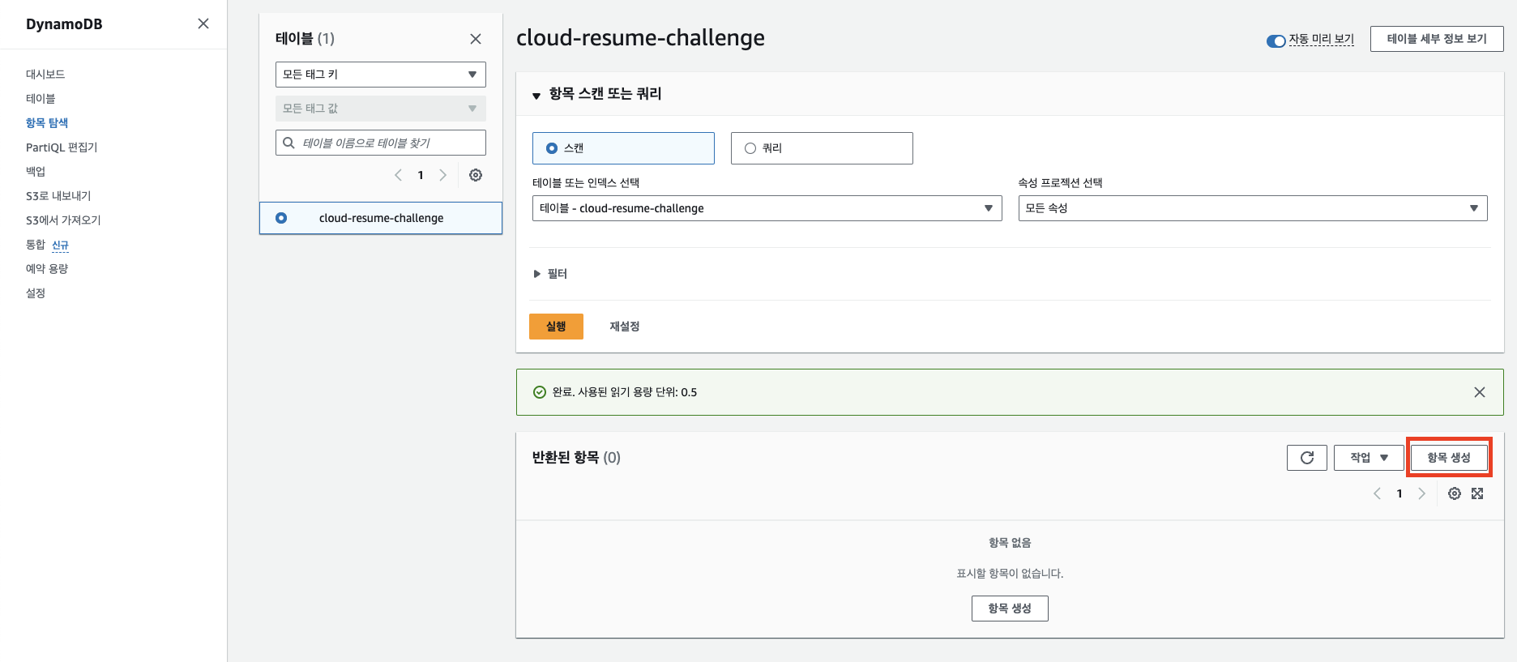Close the 테이블 list panel
The image size is (1517, 662).
(476, 39)
